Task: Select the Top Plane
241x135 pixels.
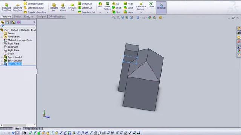Action: (x=11, y=47)
